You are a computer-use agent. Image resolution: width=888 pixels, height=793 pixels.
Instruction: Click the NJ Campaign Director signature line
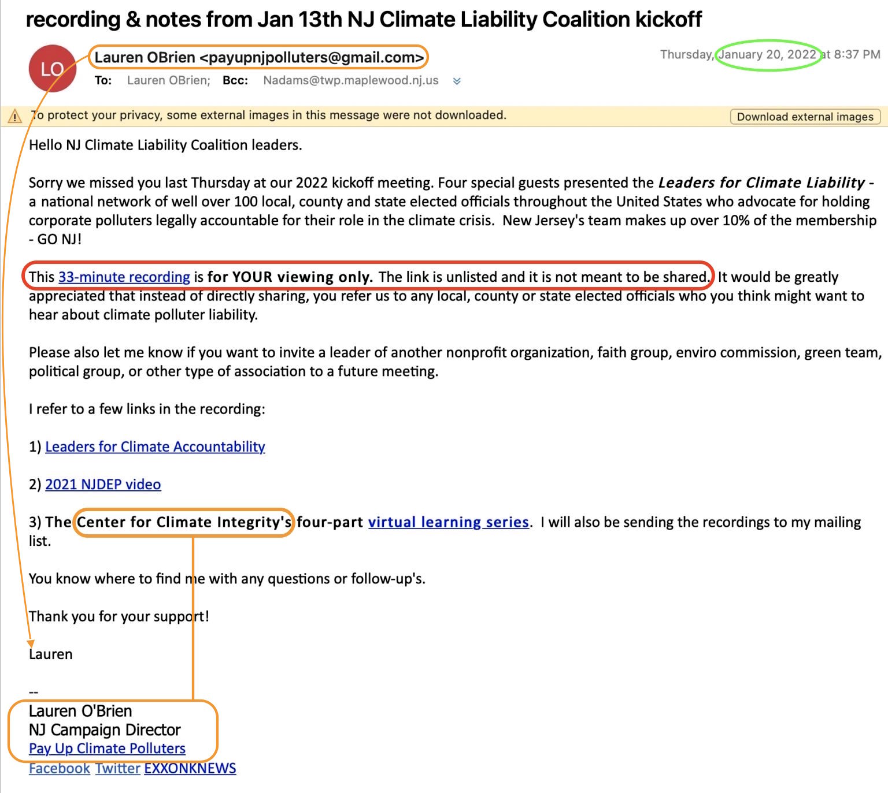pyautogui.click(x=105, y=730)
